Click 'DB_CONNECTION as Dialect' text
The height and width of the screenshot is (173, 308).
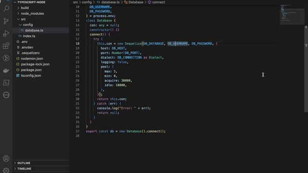[x=140, y=58]
